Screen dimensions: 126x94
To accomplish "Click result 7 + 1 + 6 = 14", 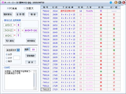I will coord(68,36).
